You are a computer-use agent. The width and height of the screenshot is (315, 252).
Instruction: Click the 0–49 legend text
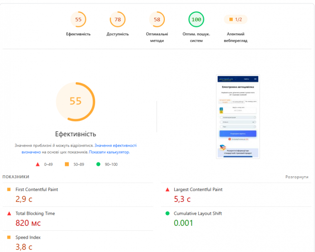48,164
